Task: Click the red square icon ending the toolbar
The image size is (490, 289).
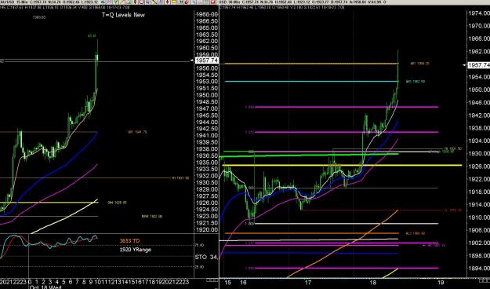Action: pyautogui.click(x=212, y=2)
